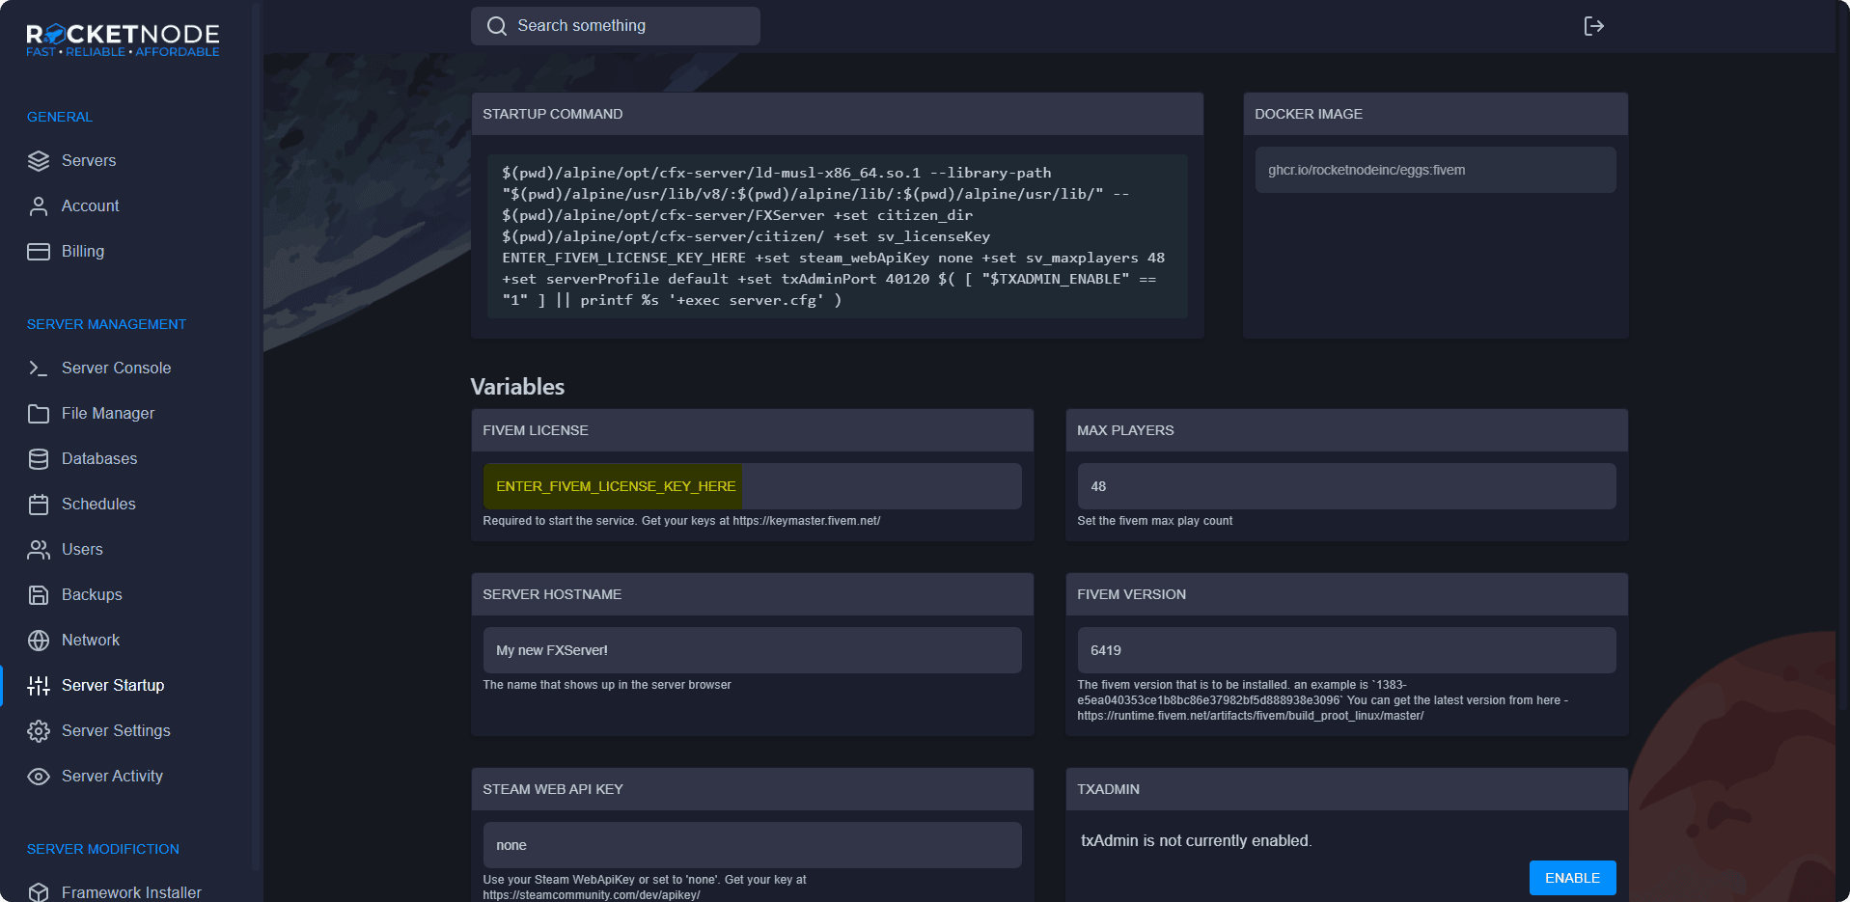
Task: Click the Servers stack icon
Action: pyautogui.click(x=39, y=161)
